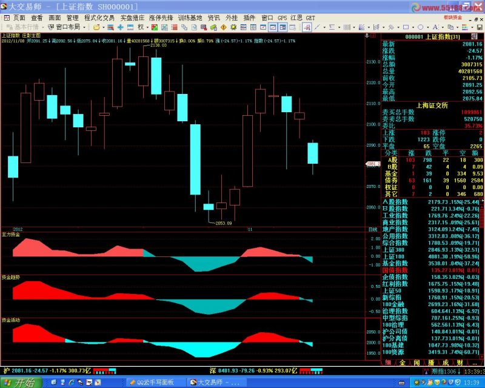This screenshot has width=485, height=388.
Task: Select the 国债指数 row
Action: (x=431, y=270)
